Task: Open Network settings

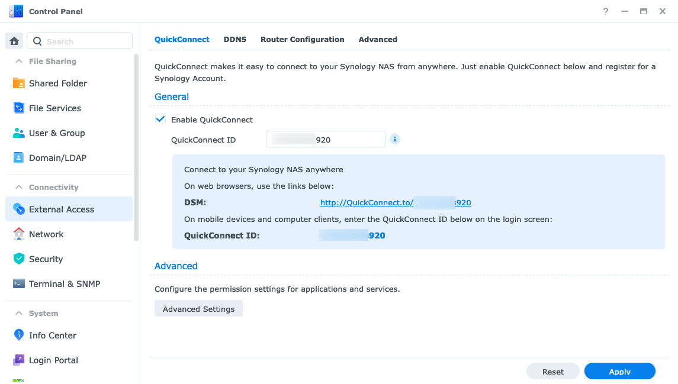Action: [x=46, y=234]
